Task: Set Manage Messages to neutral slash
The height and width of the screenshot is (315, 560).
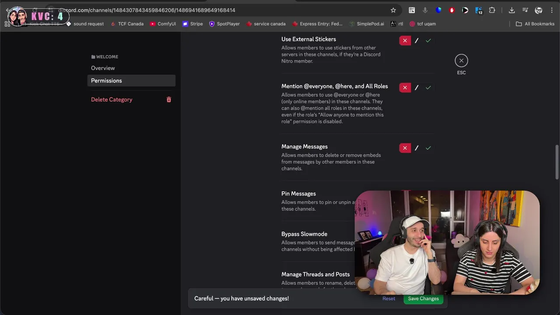Action: coord(416,148)
